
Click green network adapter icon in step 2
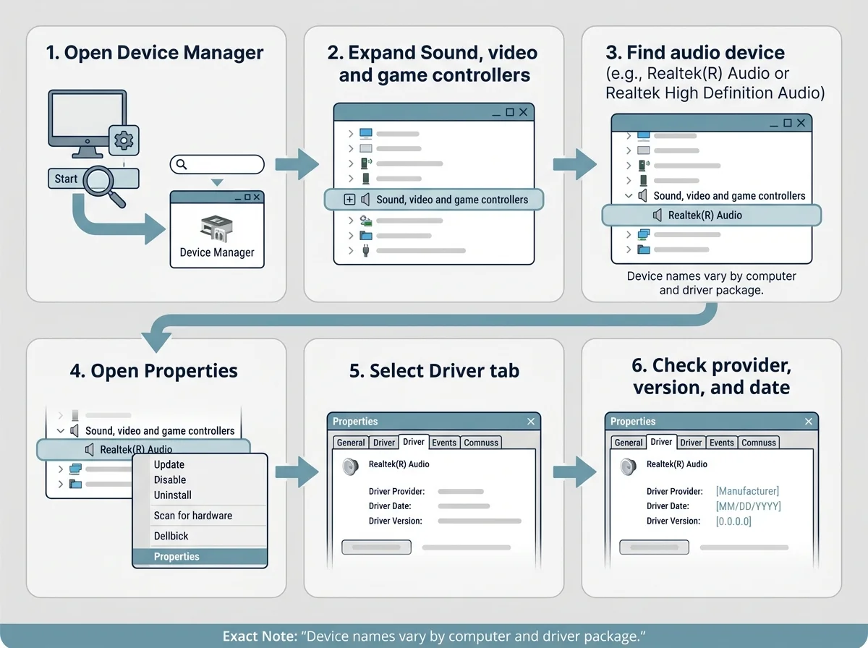366,221
